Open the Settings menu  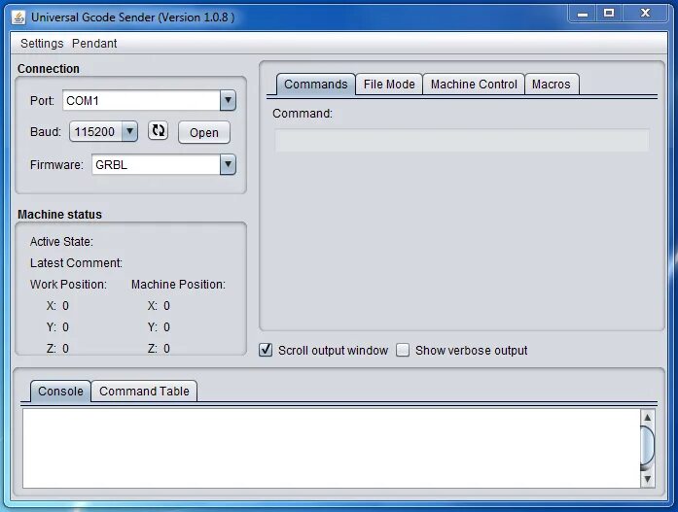[x=42, y=43]
